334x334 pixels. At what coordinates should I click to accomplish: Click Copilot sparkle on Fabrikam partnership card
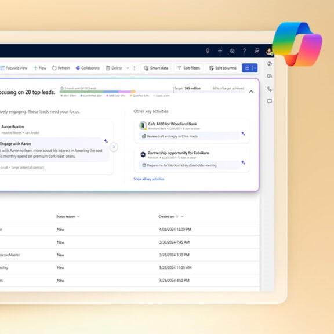pyautogui.click(x=243, y=162)
